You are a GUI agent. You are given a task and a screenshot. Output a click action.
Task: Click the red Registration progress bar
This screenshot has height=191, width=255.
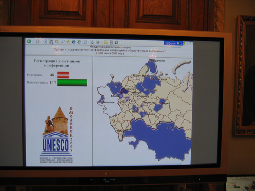click(x=63, y=75)
